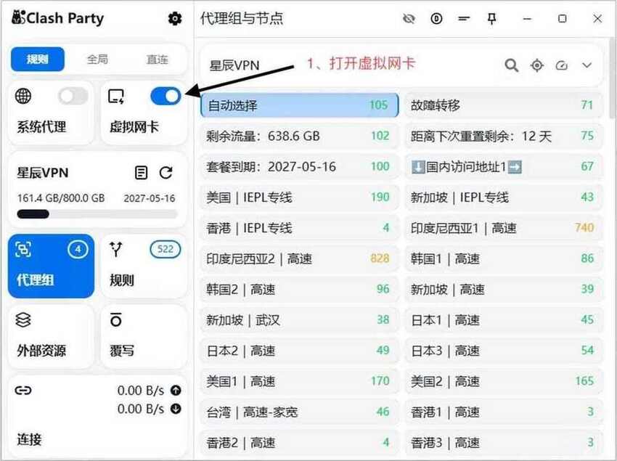The image size is (617, 461).
Task: Click the hide/eye-slash icon in title bar
Action: (x=409, y=18)
